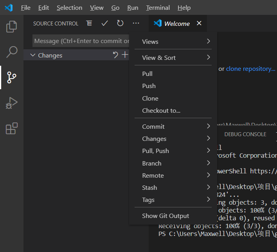Open the Extensions view icon
Image resolution: width=277 pixels, height=252 pixels.
click(12, 128)
